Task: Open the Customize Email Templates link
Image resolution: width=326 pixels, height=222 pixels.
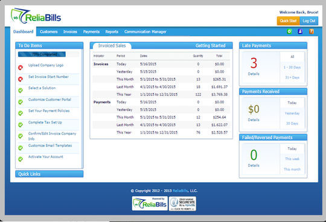Action: 50,145
